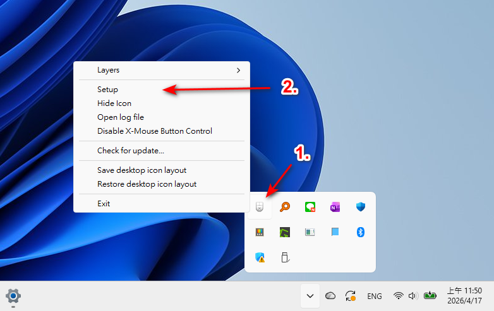This screenshot has height=311, width=494.
Task: Open log file from the context menu
Action: [x=121, y=117]
